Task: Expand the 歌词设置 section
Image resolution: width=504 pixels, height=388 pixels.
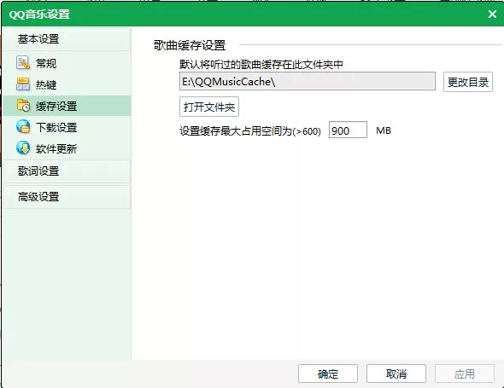Action: click(x=67, y=171)
